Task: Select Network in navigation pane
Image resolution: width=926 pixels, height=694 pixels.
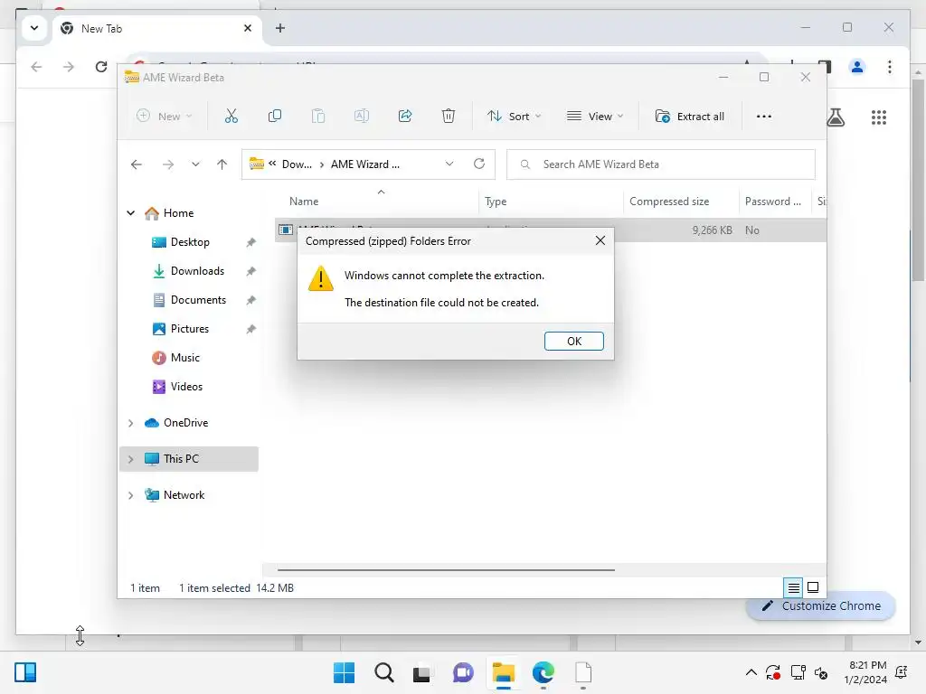Action: 184,495
